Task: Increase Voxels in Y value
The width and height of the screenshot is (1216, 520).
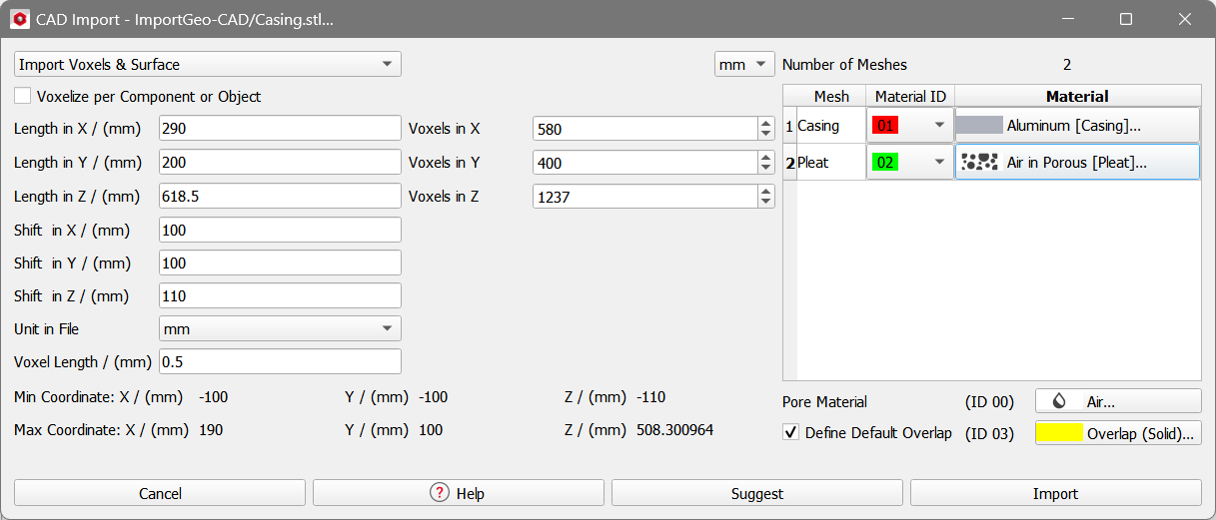Action: [x=766, y=157]
